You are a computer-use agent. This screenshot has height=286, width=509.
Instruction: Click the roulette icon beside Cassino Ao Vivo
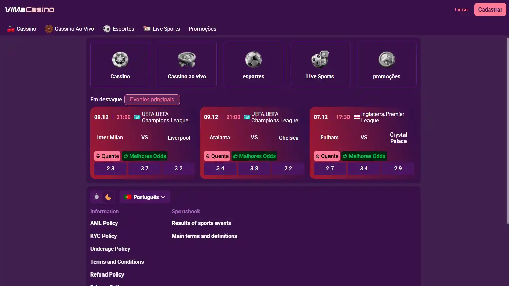click(x=49, y=29)
